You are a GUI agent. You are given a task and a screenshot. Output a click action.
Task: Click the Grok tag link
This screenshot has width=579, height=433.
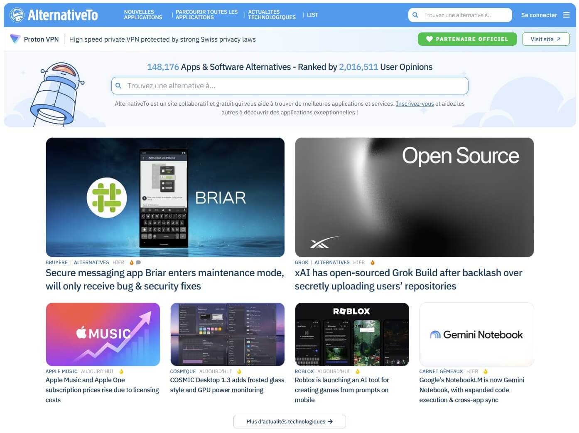302,262
